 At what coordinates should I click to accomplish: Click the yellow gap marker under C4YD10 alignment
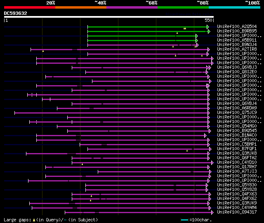(82, 164)
